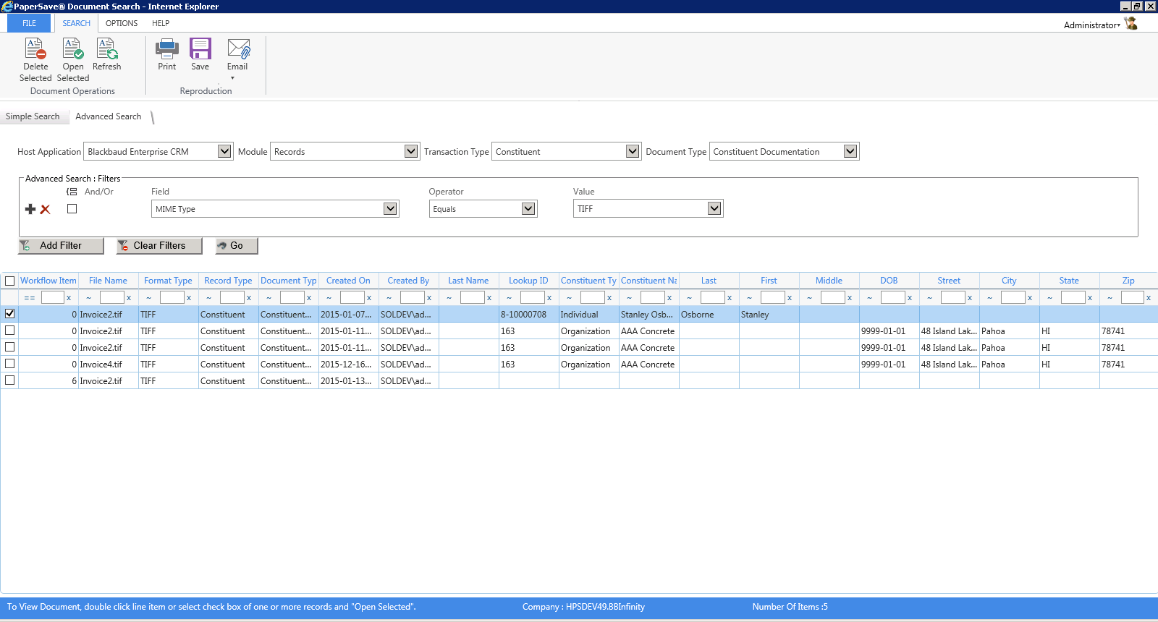
Task: Open the HELP ribbon tab
Action: pyautogui.click(x=161, y=23)
